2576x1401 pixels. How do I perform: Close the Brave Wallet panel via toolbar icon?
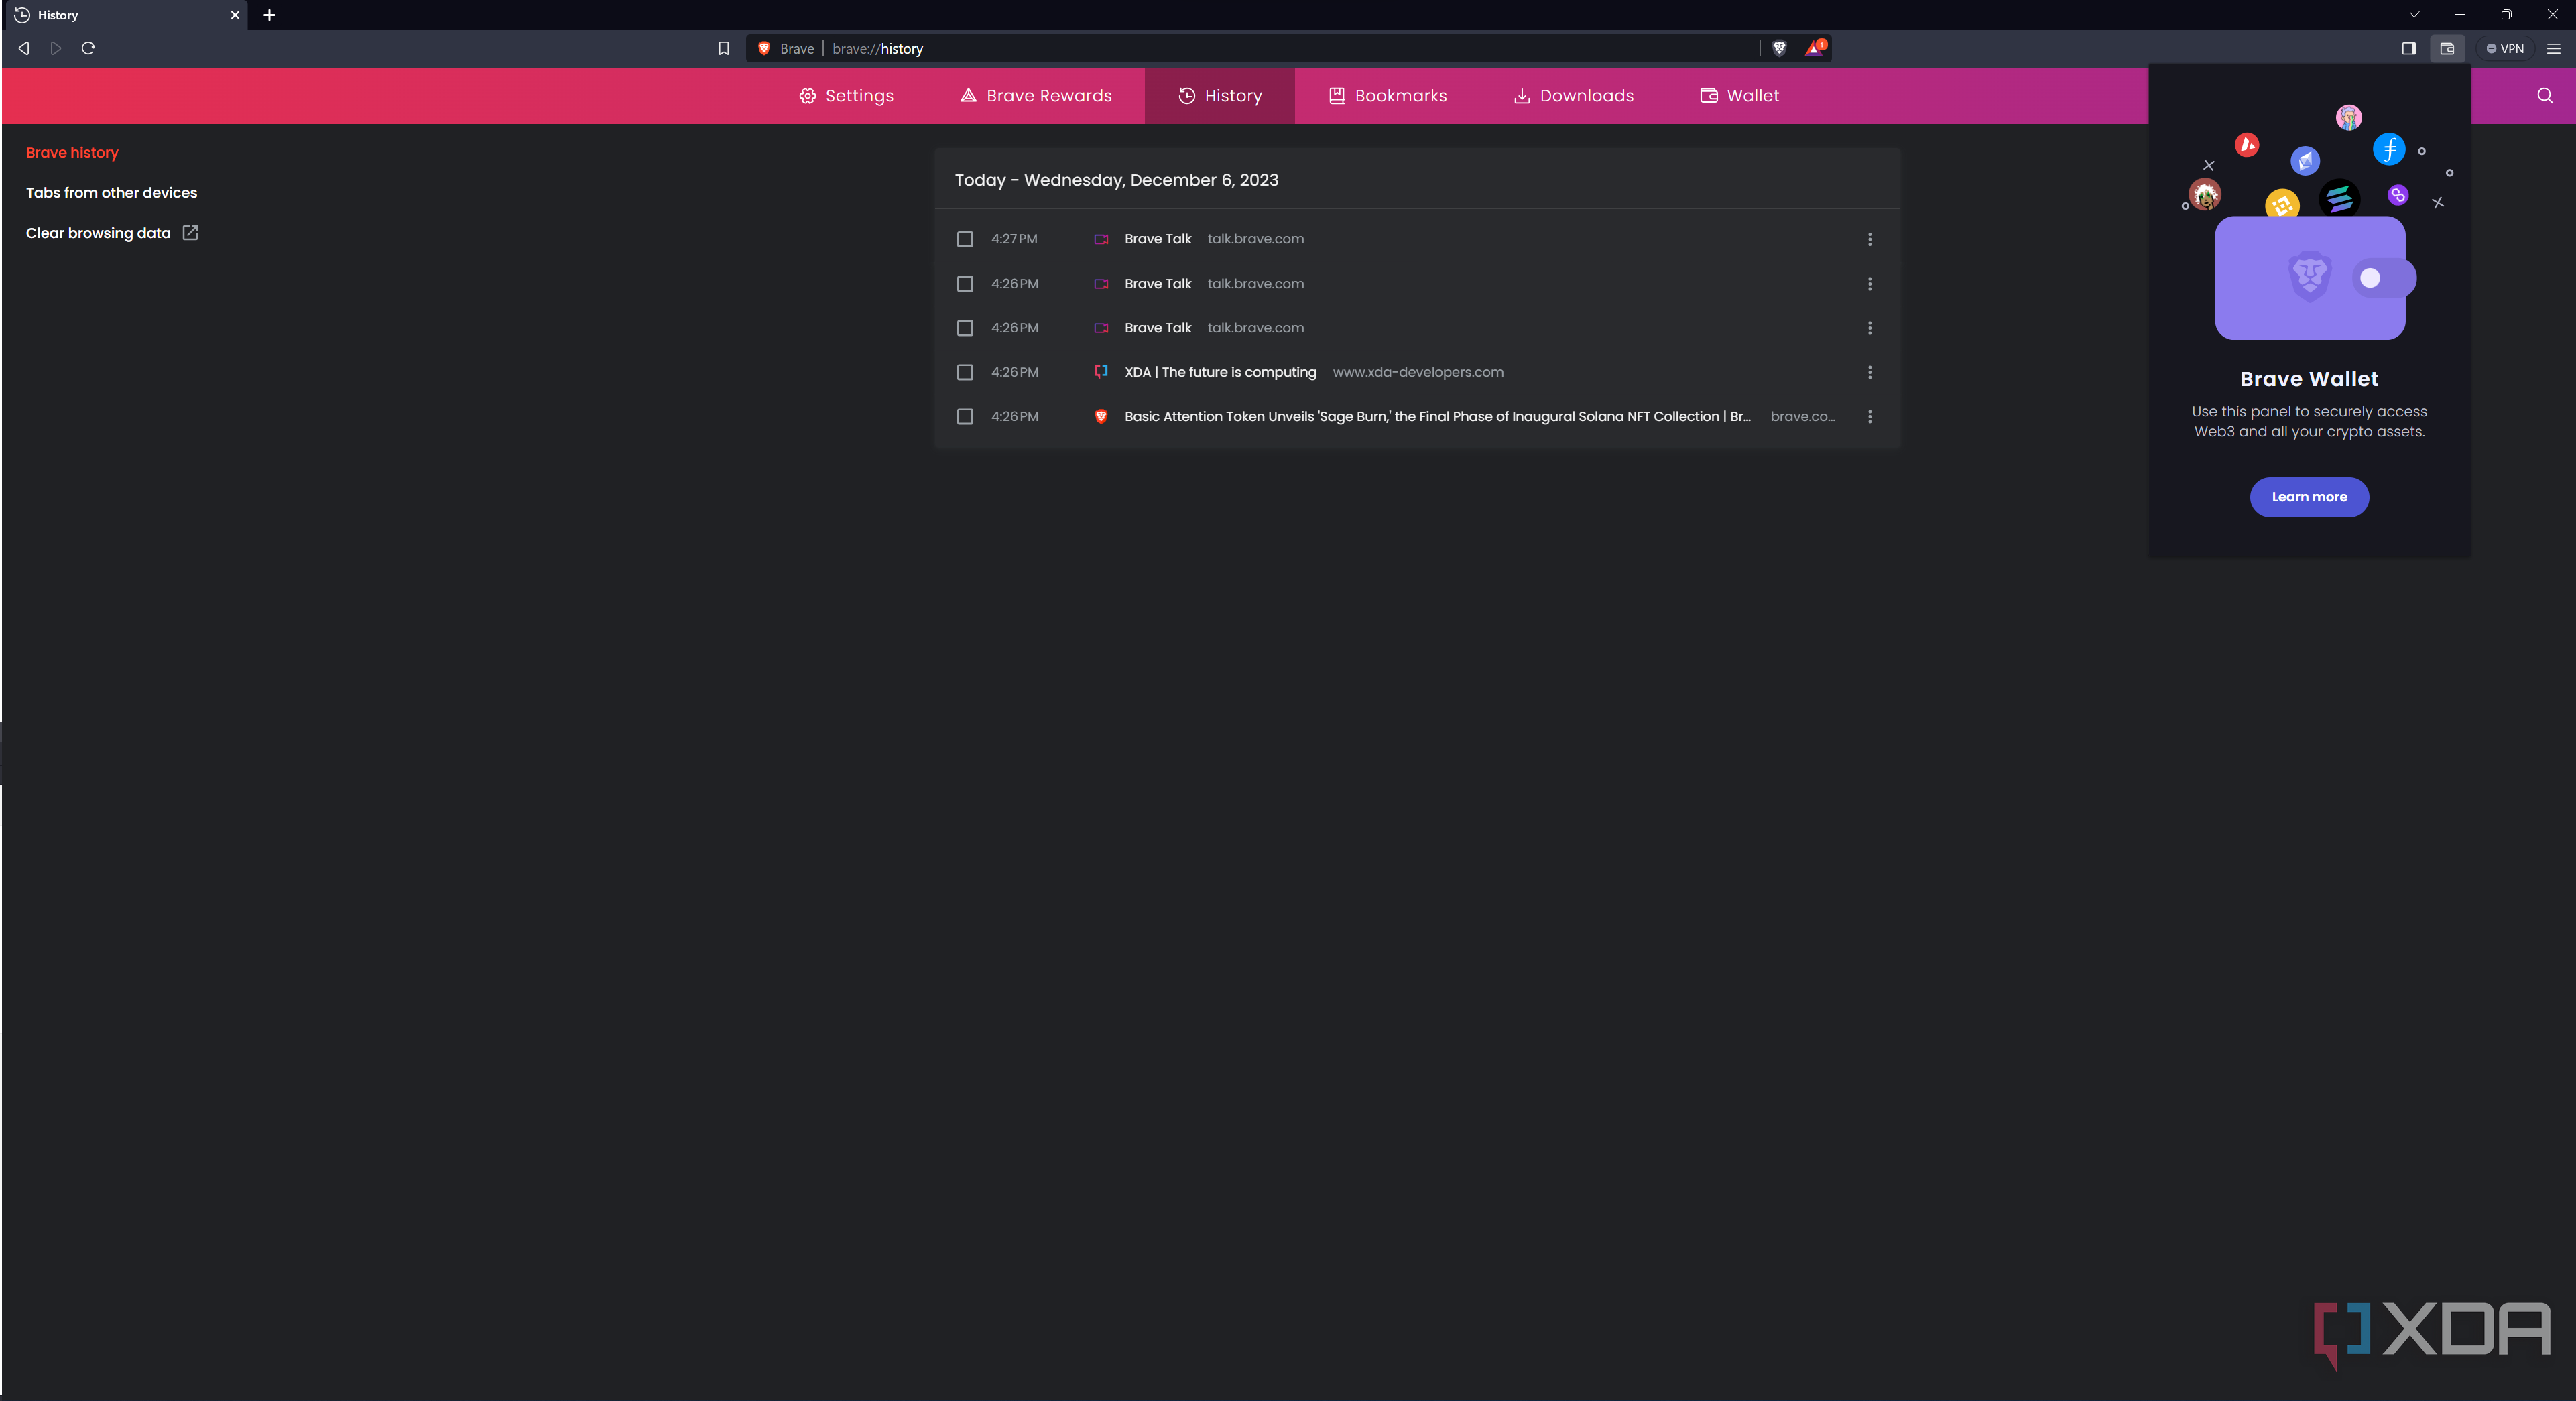[2447, 48]
